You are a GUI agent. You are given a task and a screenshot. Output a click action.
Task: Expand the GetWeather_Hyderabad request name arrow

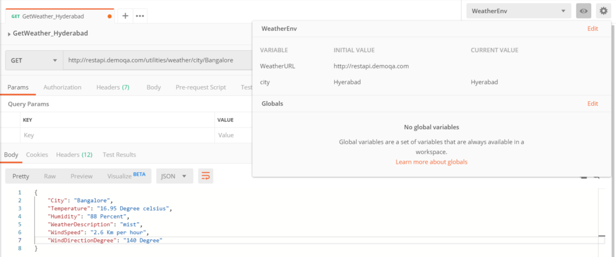(x=9, y=34)
